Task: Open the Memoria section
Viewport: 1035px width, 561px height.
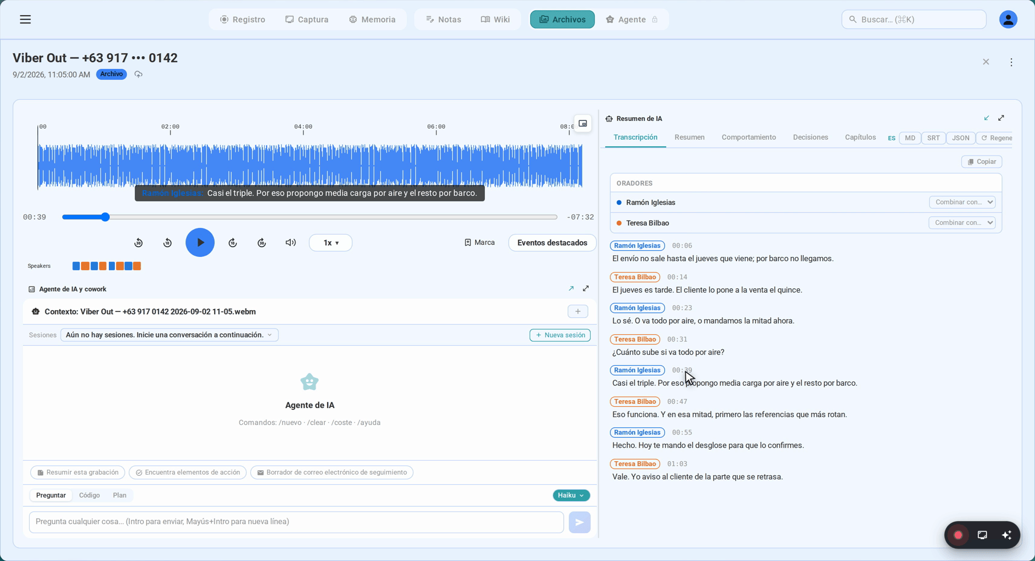Action: pyautogui.click(x=372, y=19)
